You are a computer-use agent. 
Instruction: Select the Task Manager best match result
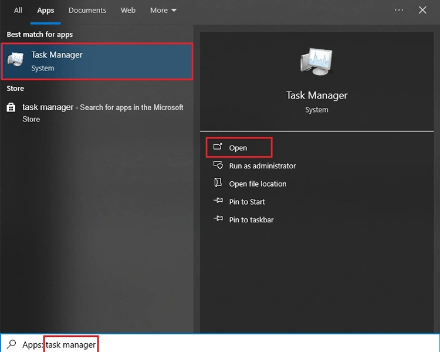97,61
